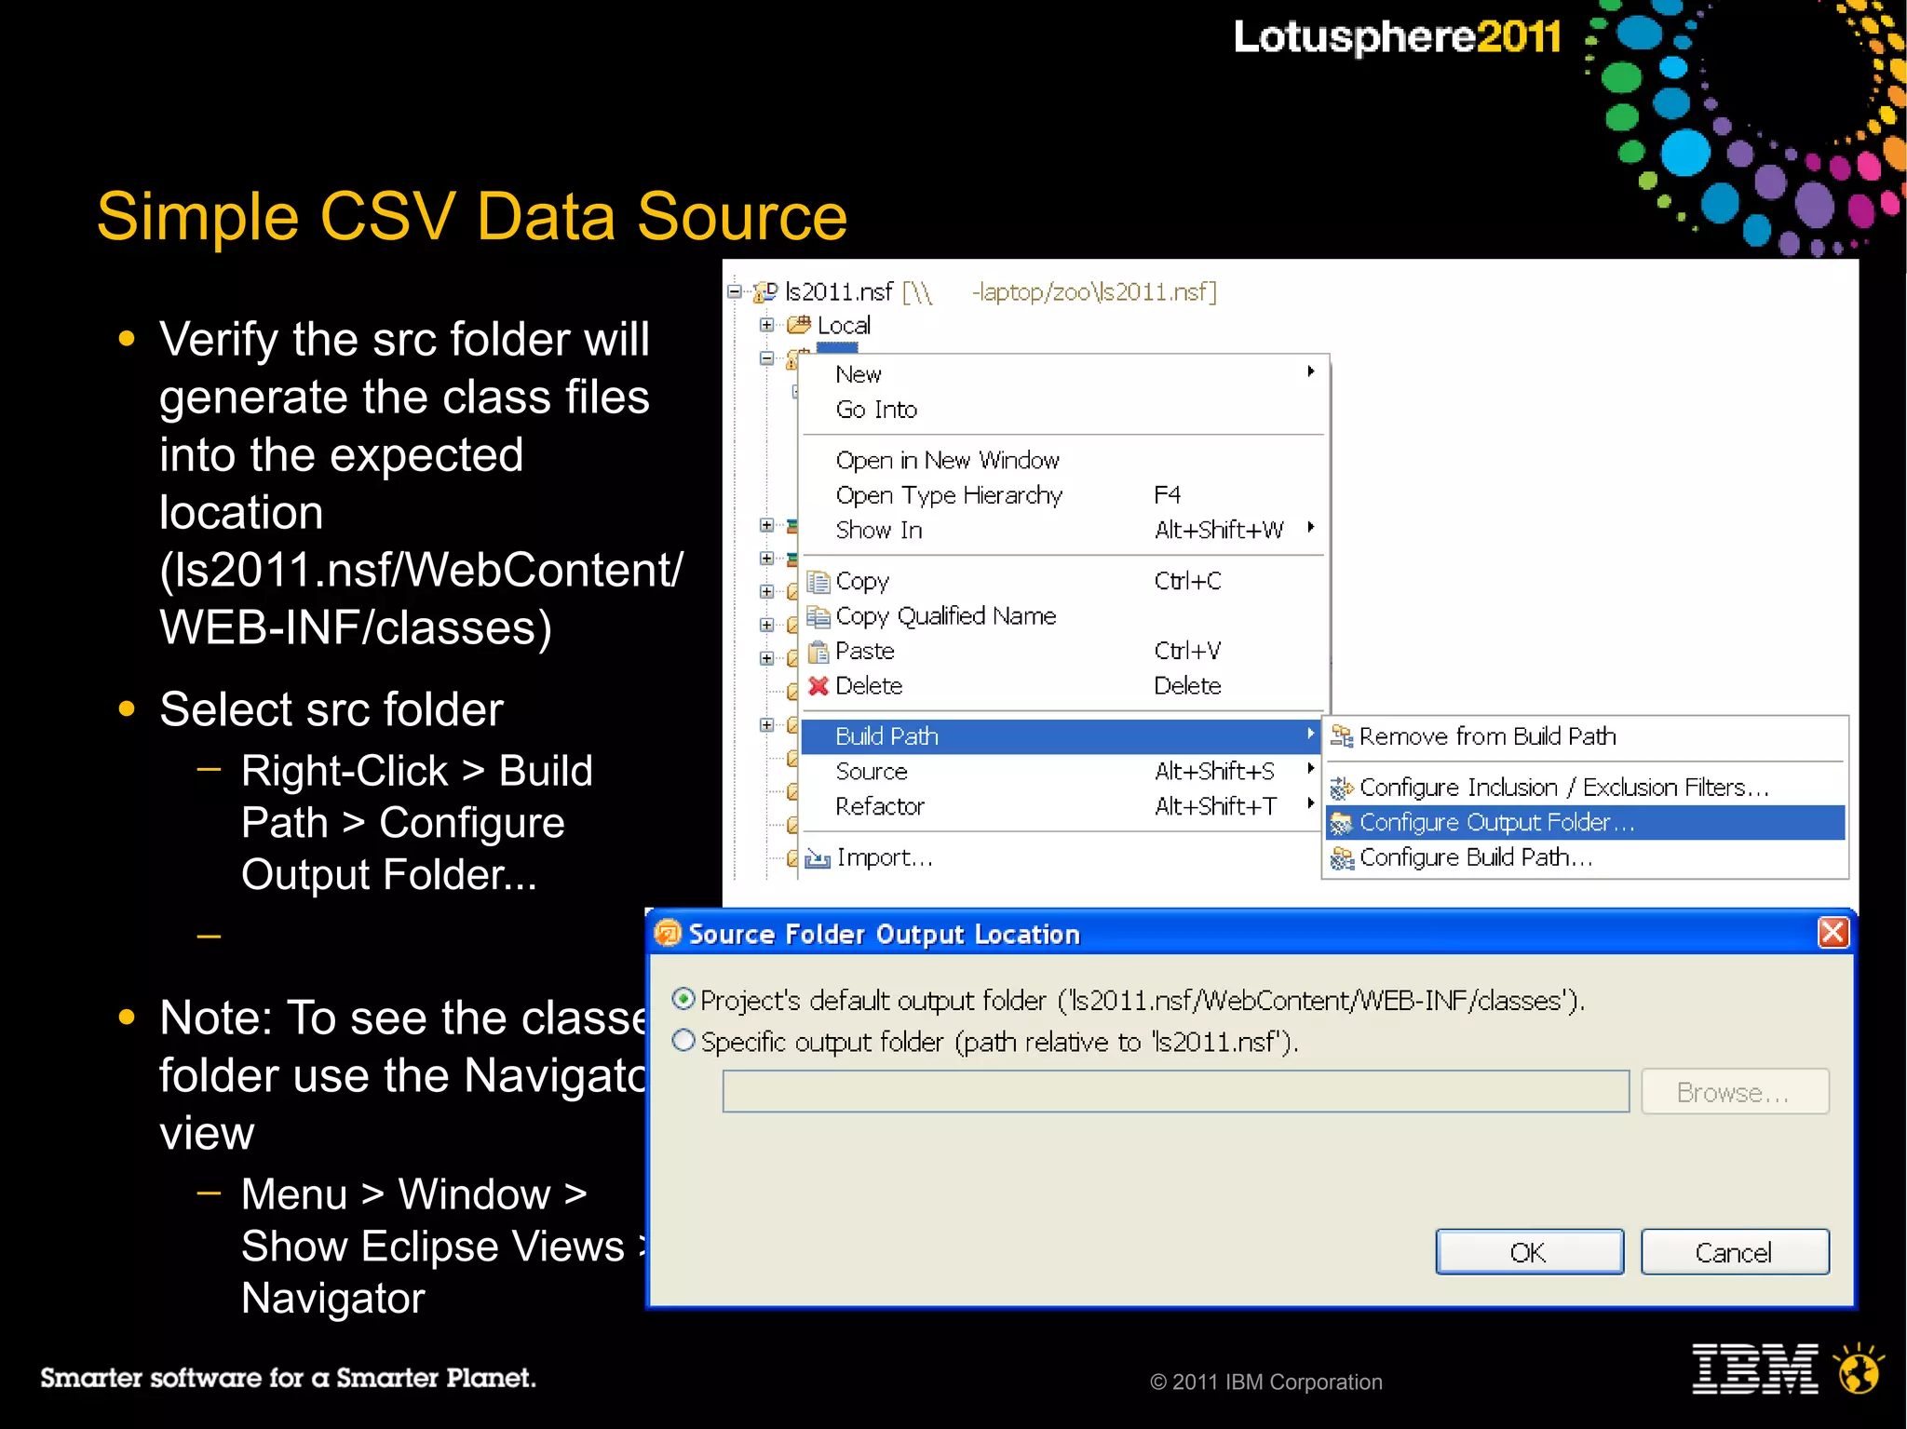1907x1429 pixels.
Task: Click the Simple CSV Data Source title
Action: coord(472,217)
